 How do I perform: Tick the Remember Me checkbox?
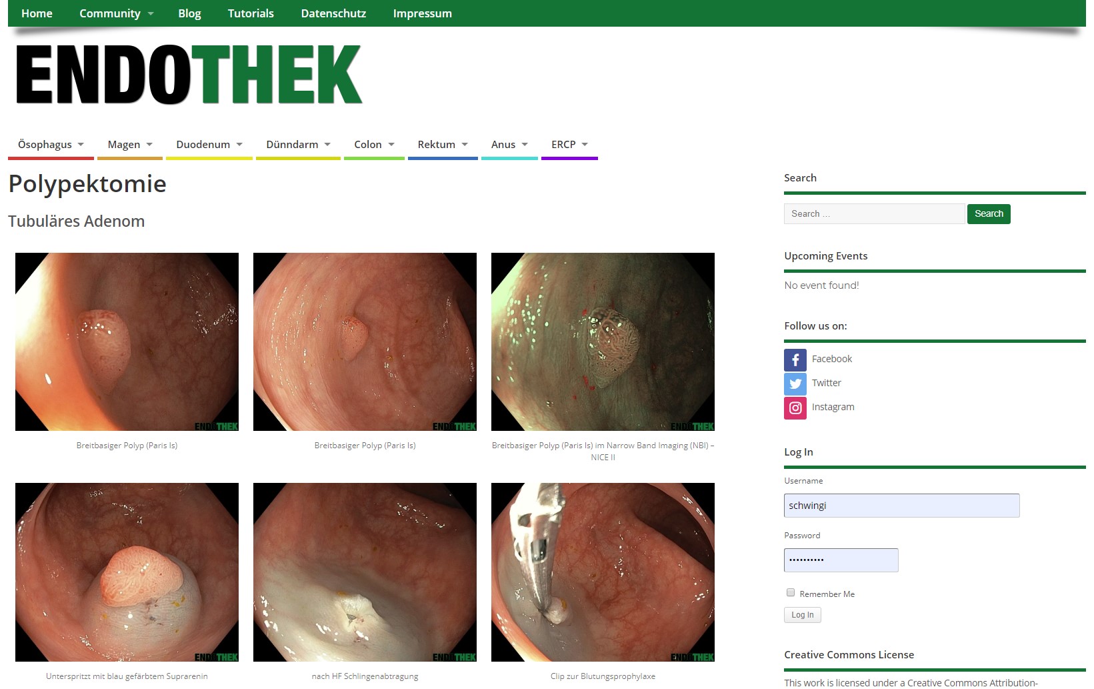[791, 592]
